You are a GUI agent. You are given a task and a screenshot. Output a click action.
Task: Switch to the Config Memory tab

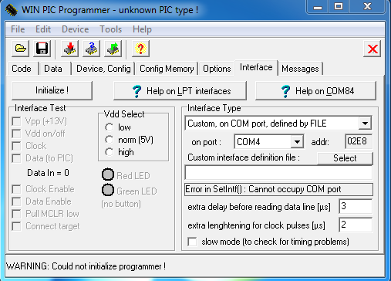[167, 69]
